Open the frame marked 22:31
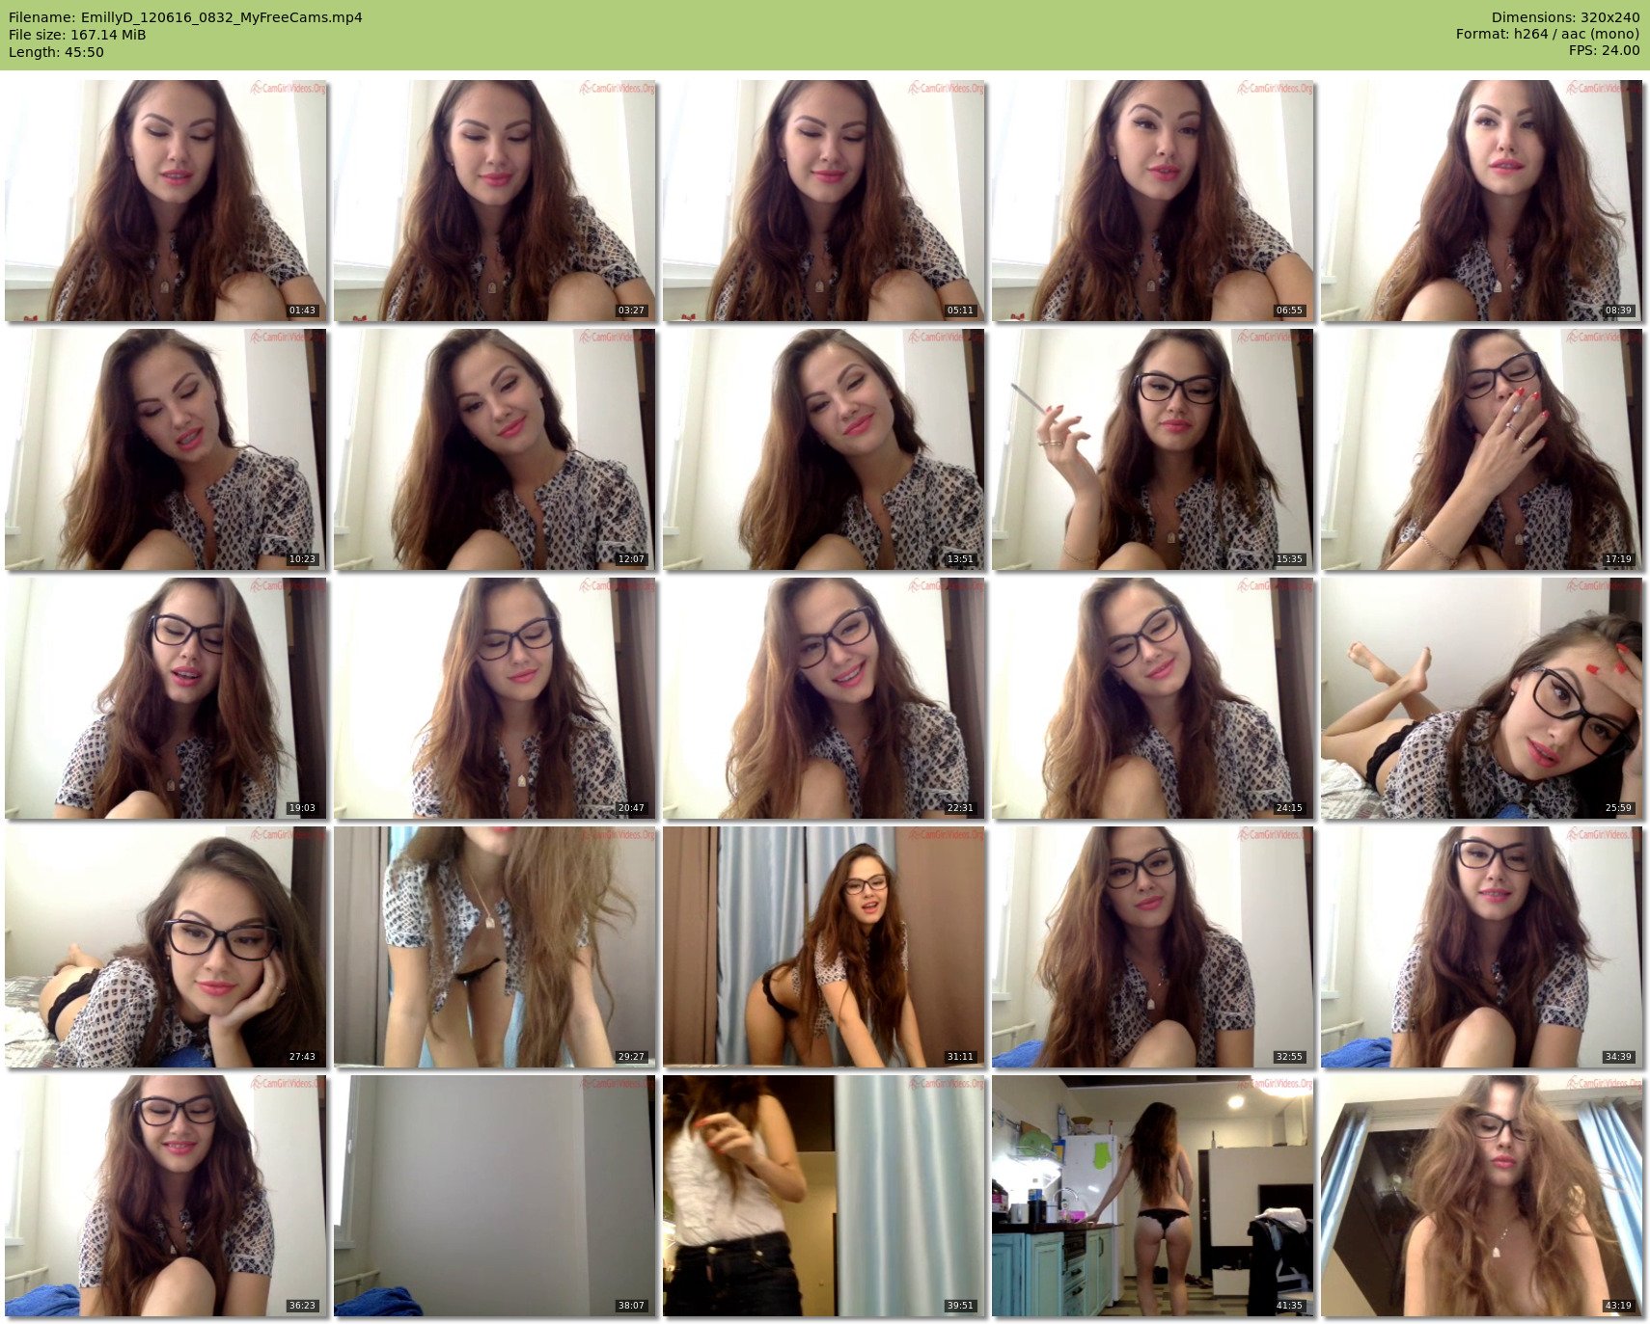1650x1324 pixels. click(x=823, y=697)
